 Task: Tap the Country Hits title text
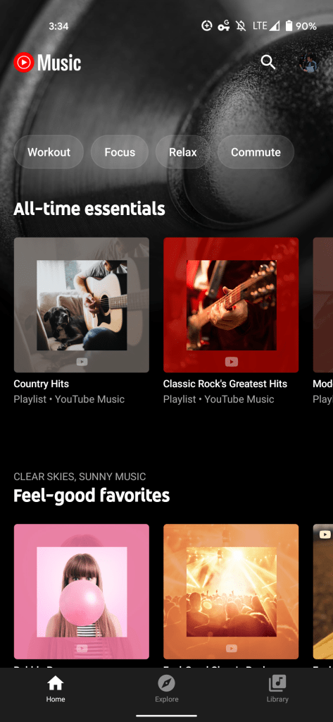[x=42, y=384]
